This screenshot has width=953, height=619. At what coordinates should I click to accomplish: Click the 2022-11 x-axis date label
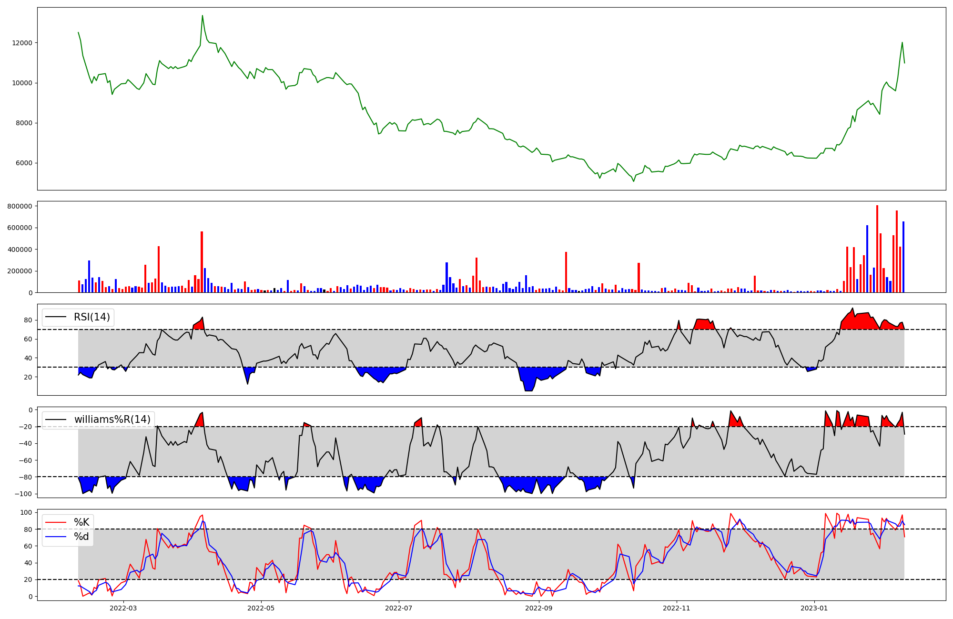676,608
